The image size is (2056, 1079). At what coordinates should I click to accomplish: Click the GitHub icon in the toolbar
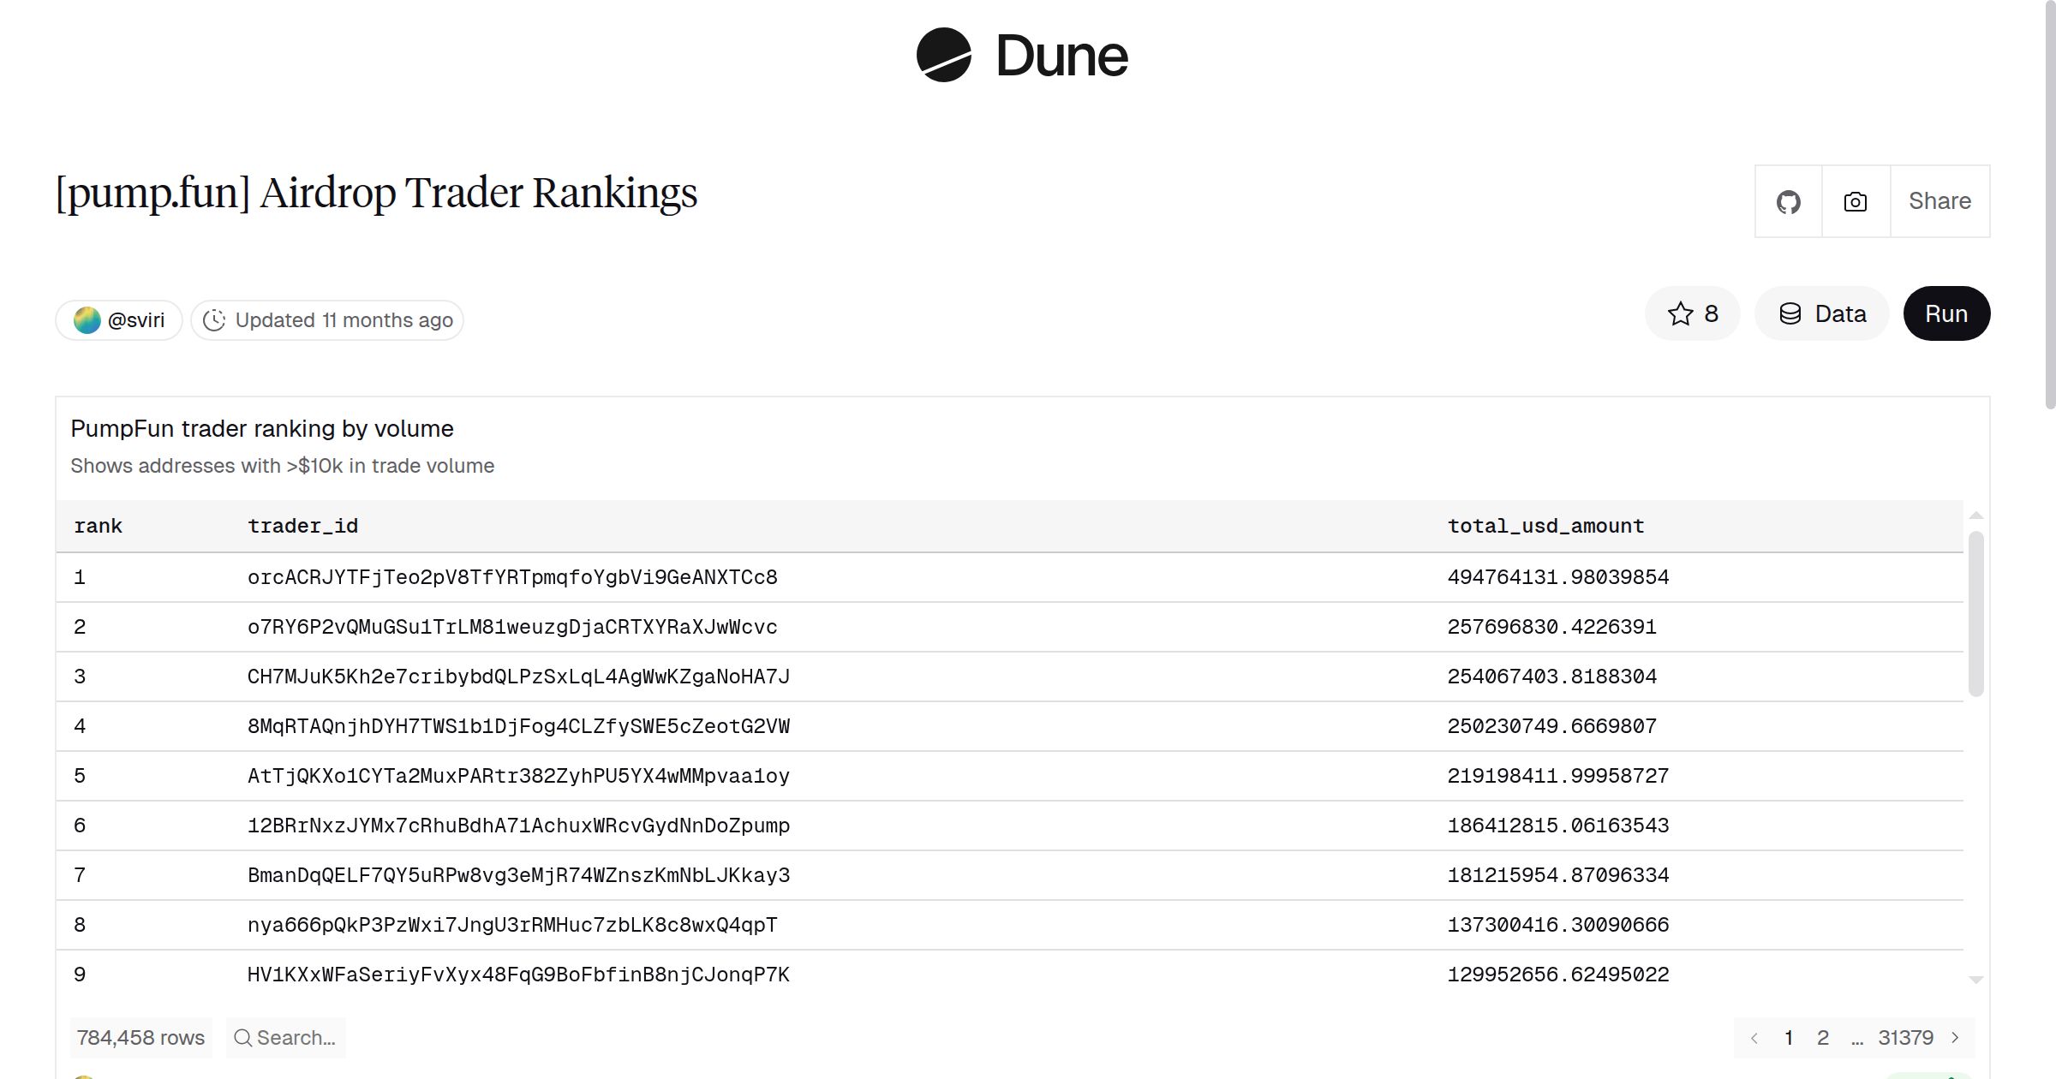pos(1789,201)
